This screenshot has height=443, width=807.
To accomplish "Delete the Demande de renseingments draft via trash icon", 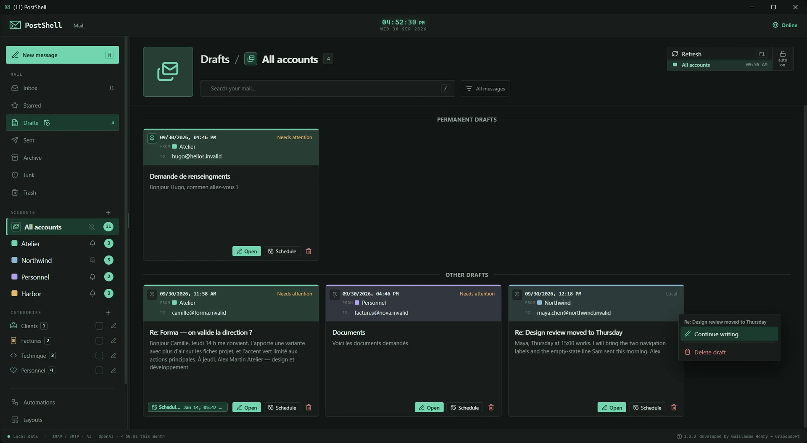I will pyautogui.click(x=309, y=251).
